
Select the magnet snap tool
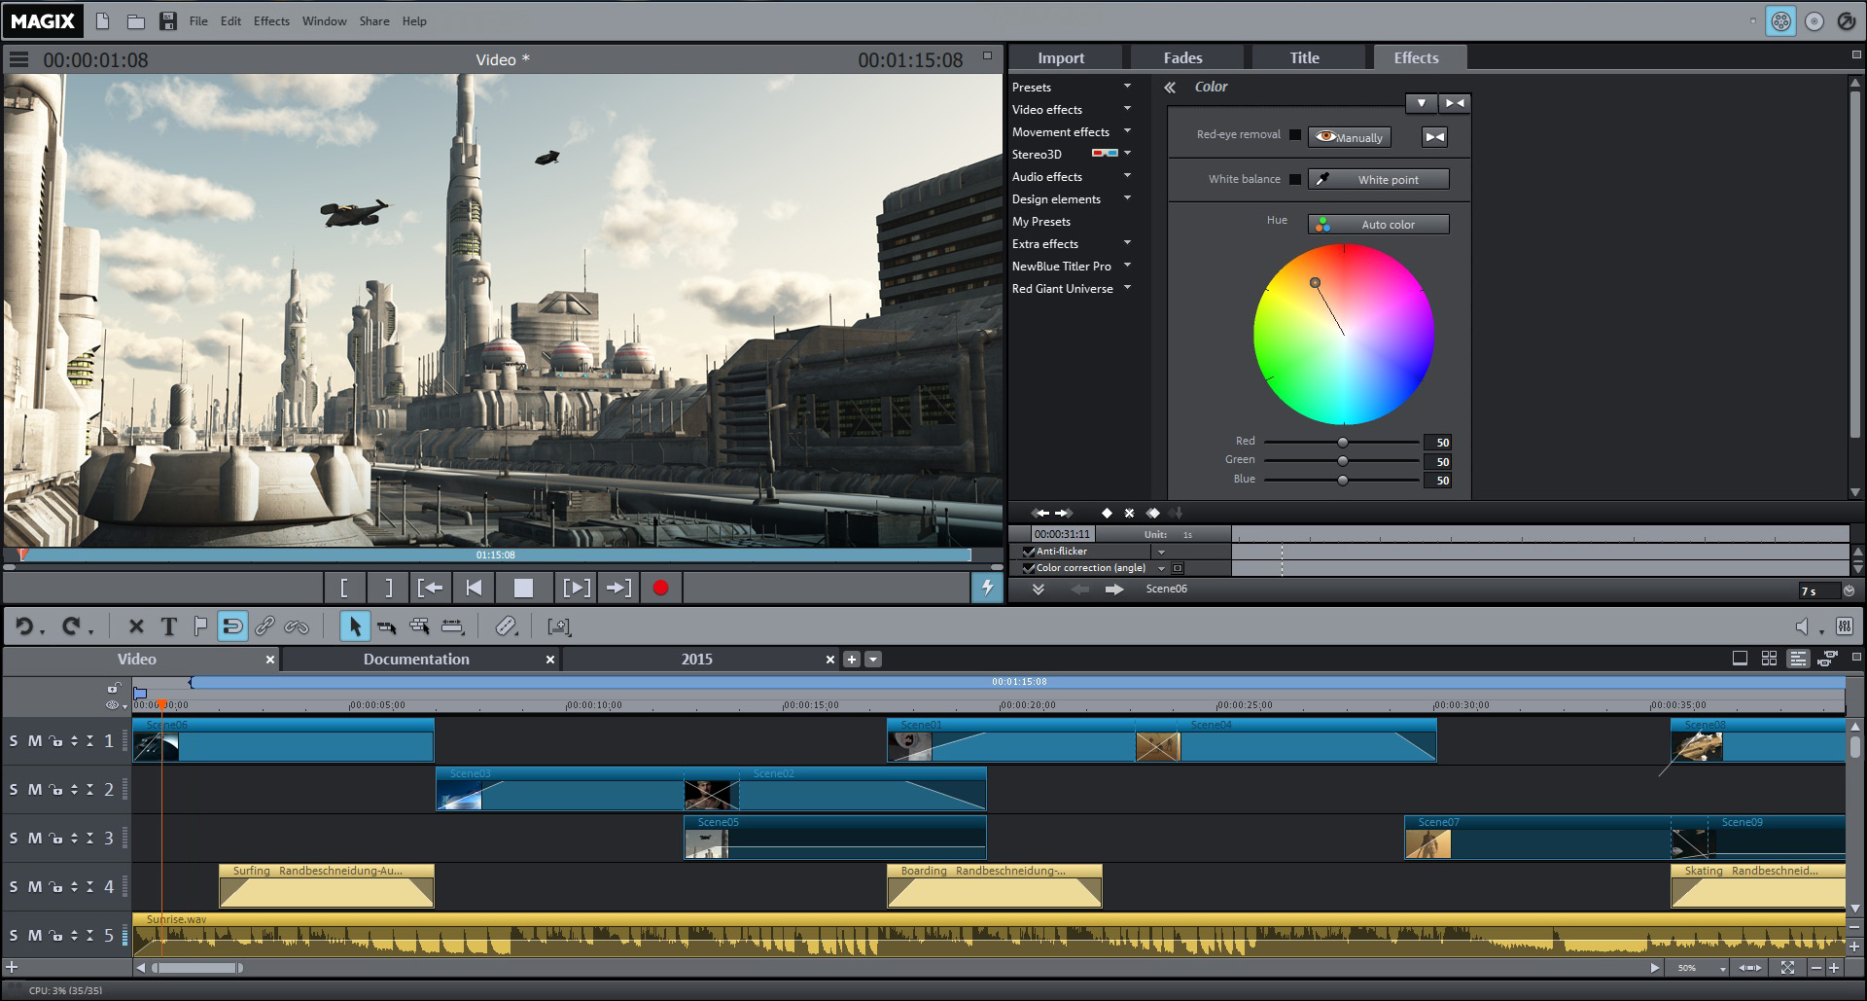232,626
